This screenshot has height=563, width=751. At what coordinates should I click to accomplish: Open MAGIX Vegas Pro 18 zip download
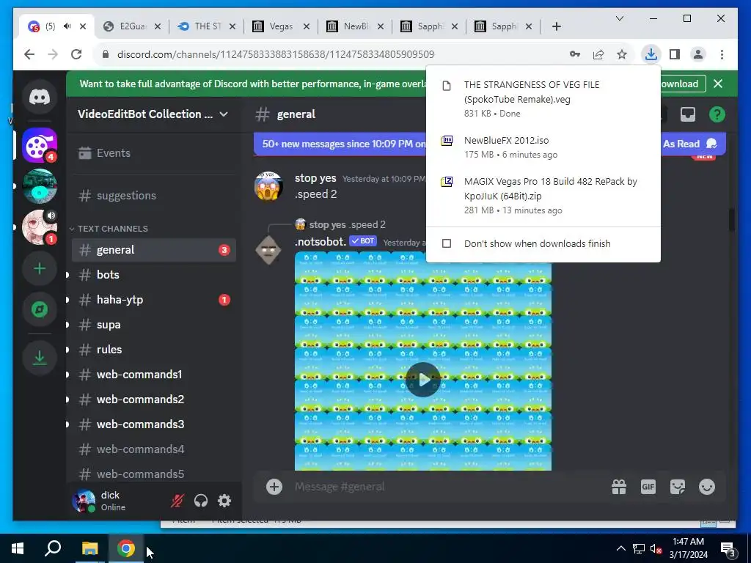pyautogui.click(x=543, y=195)
